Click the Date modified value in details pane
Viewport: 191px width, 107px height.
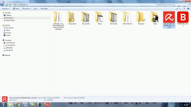tap(53, 98)
